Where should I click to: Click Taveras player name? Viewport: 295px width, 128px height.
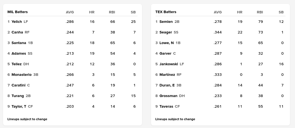click(x=166, y=106)
